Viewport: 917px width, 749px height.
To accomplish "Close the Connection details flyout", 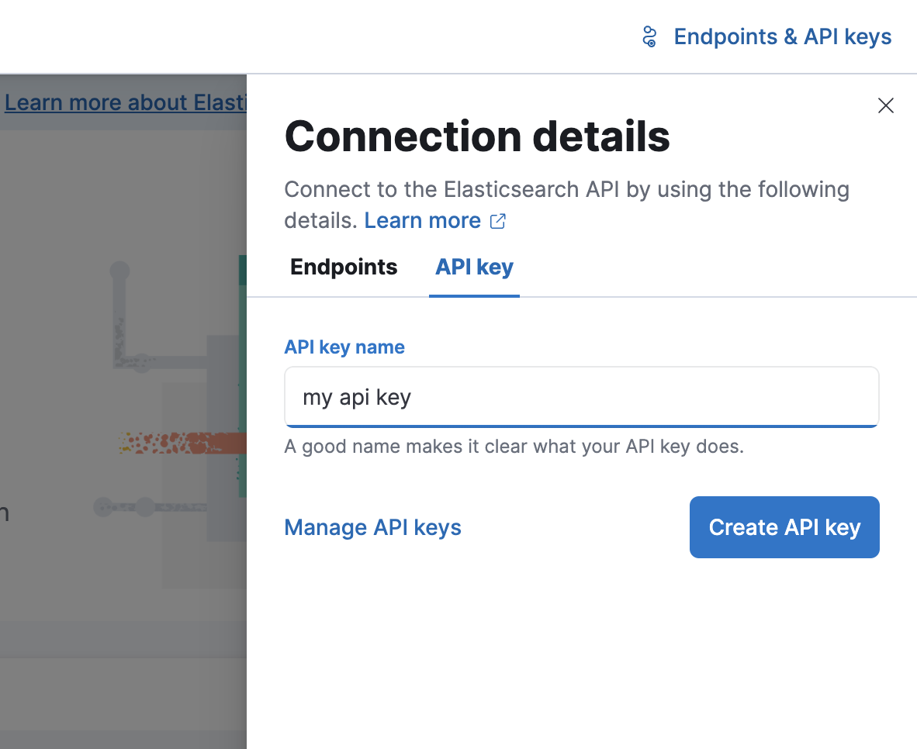I will pos(885,105).
